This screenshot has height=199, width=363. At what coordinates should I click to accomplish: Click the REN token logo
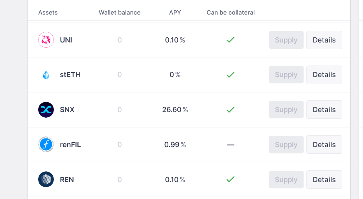point(46,179)
